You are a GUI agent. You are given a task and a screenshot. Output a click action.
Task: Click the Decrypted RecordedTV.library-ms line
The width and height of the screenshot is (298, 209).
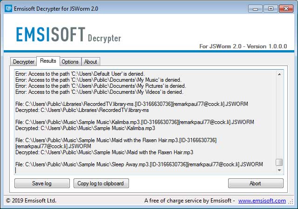pos(82,110)
